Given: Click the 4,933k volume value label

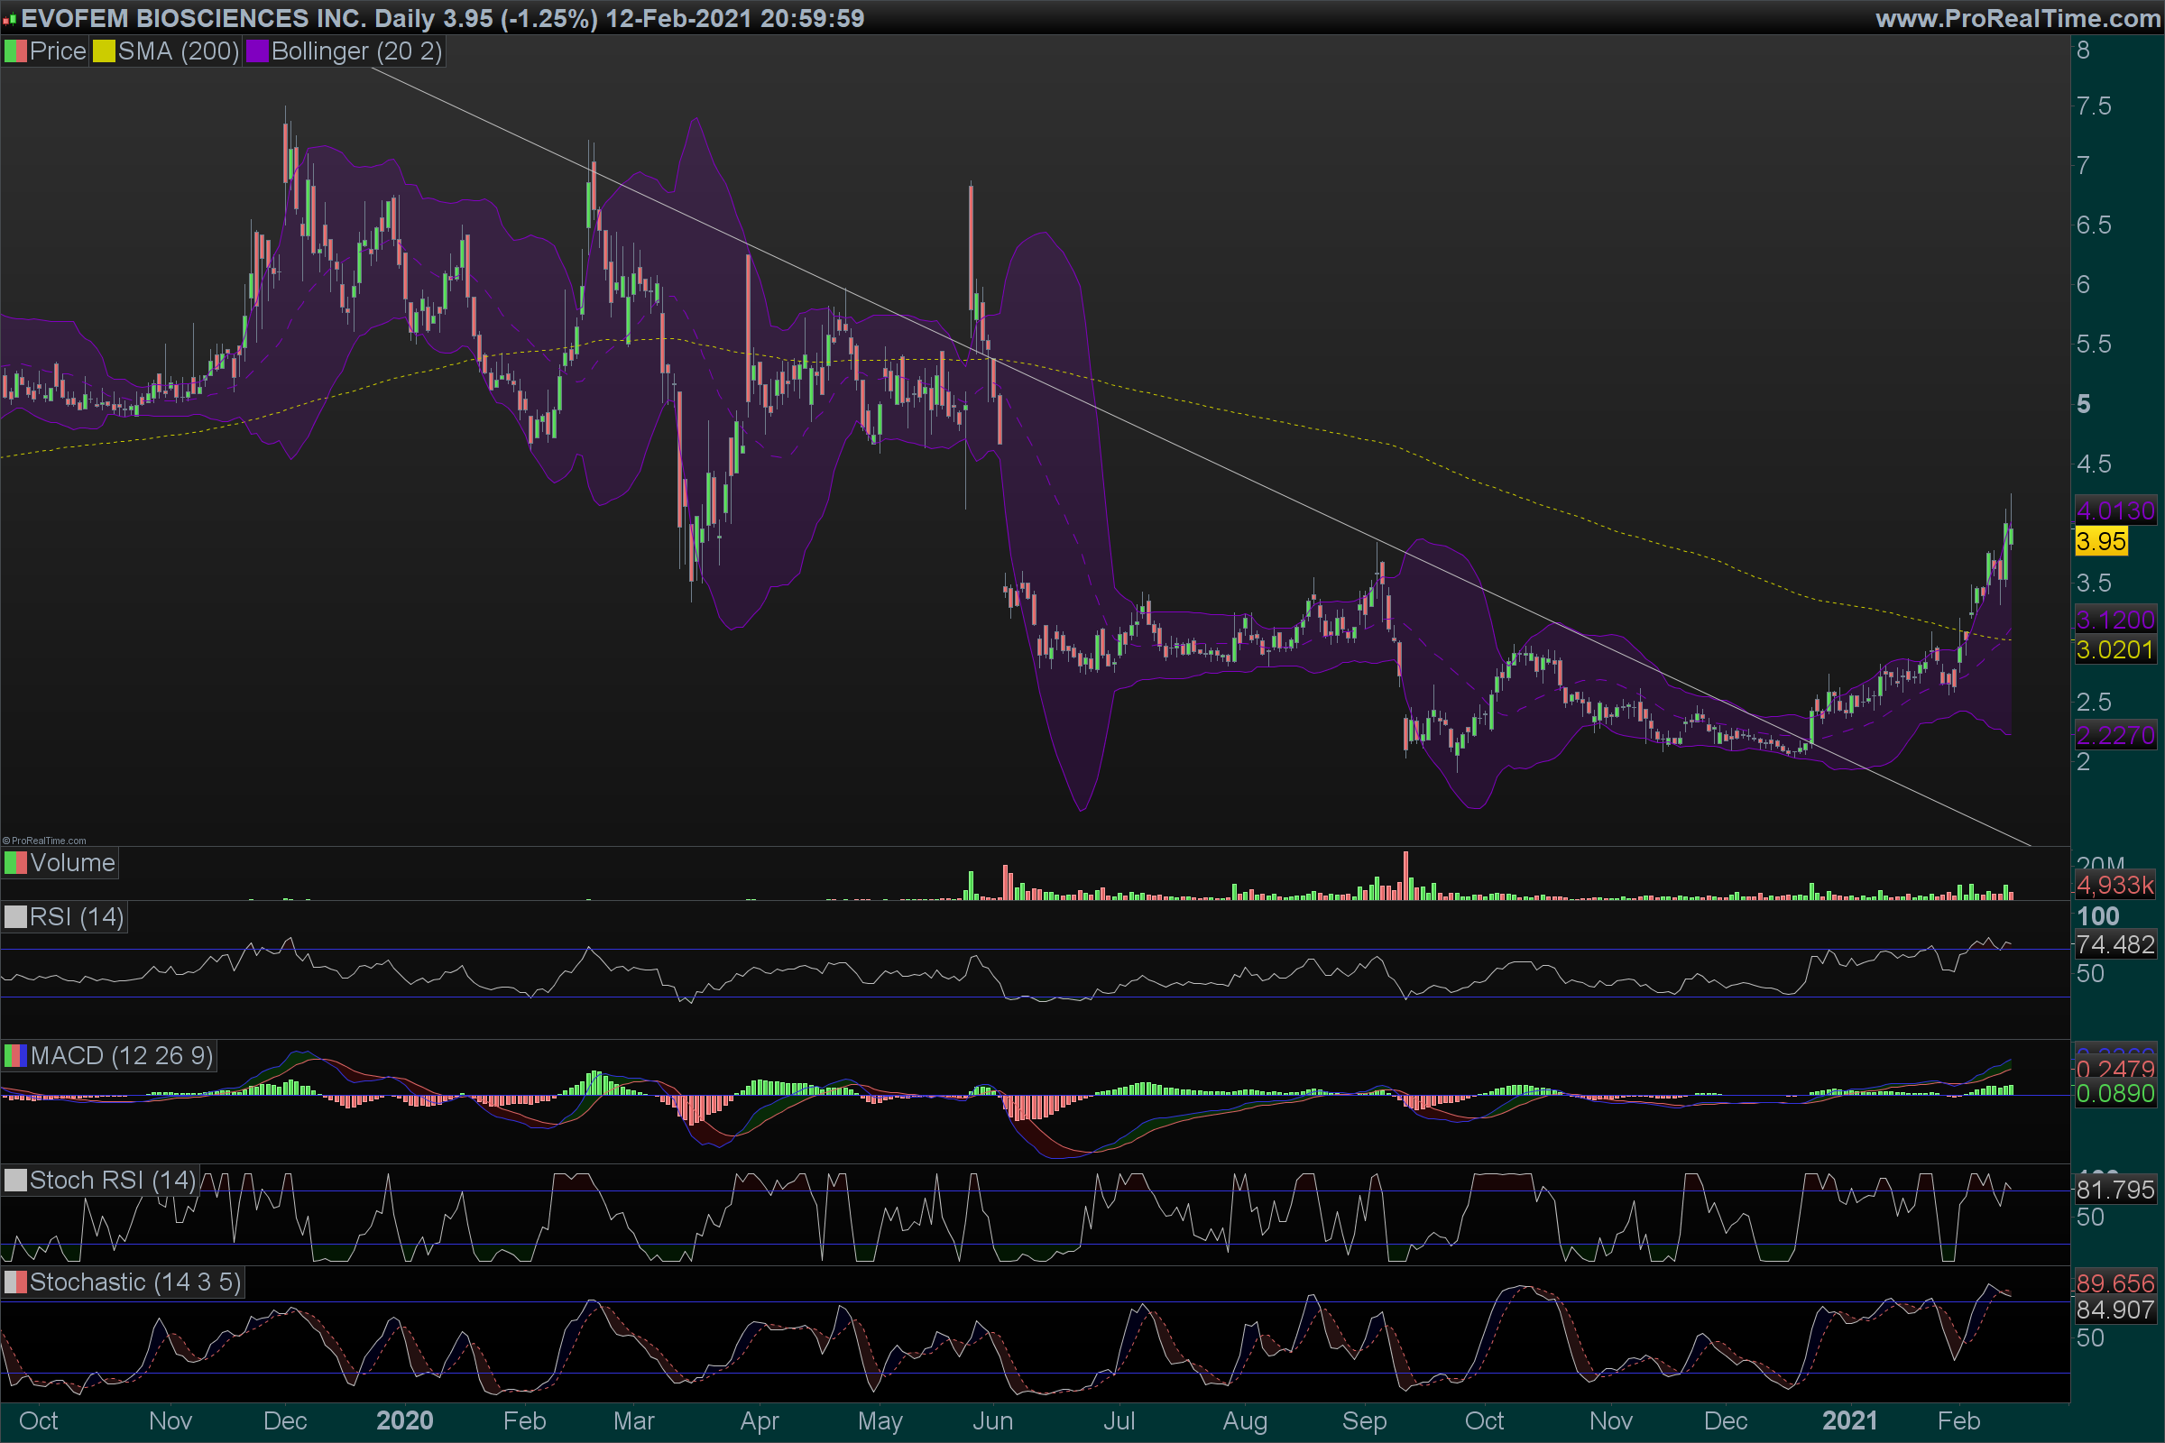Looking at the screenshot, I should [2115, 886].
